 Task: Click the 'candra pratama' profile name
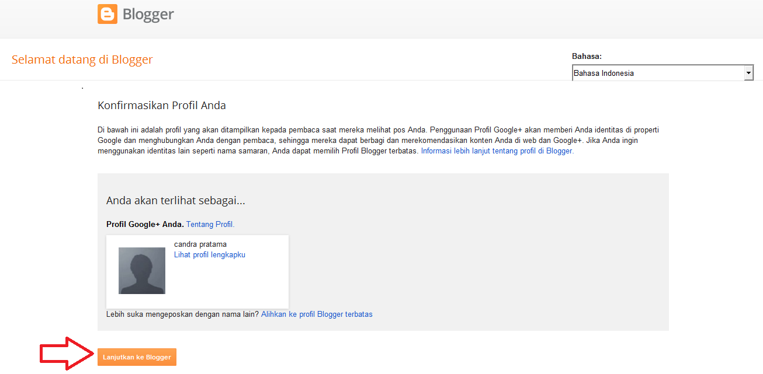[x=200, y=244]
